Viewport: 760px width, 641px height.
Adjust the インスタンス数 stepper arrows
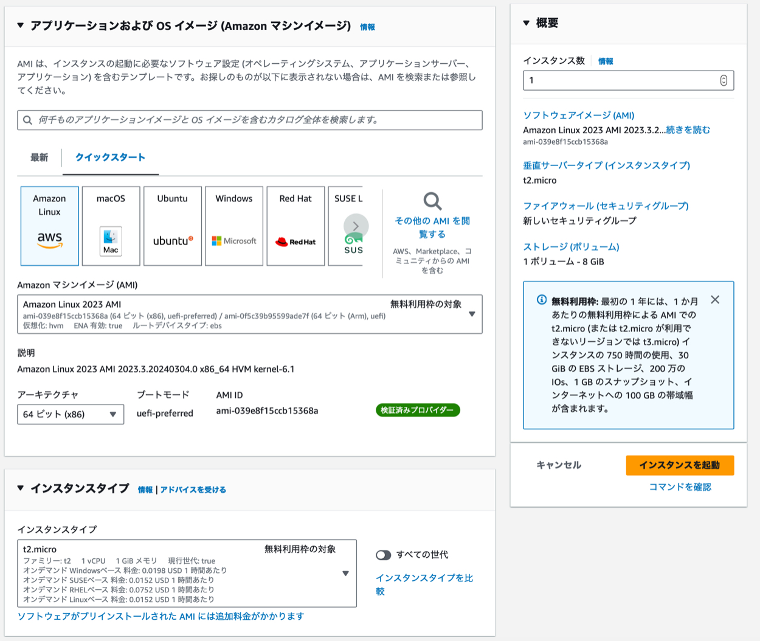724,80
